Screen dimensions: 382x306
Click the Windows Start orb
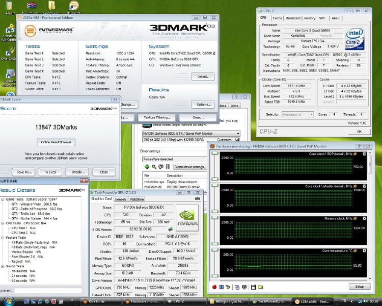coord(9,301)
